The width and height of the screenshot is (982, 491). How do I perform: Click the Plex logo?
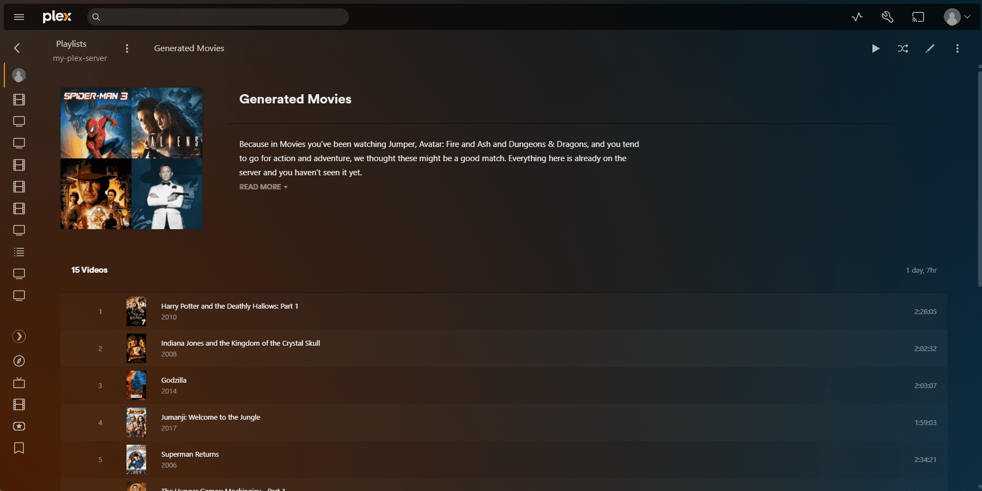pyautogui.click(x=57, y=17)
